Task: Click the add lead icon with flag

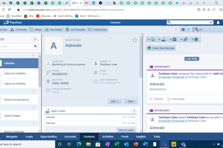Action: click(x=162, y=39)
